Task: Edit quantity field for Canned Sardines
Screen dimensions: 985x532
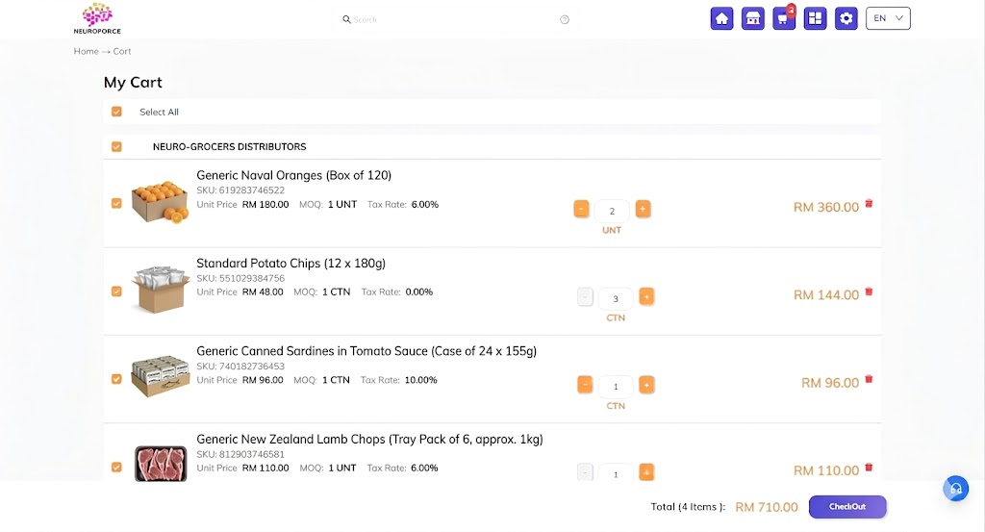Action: pos(616,387)
